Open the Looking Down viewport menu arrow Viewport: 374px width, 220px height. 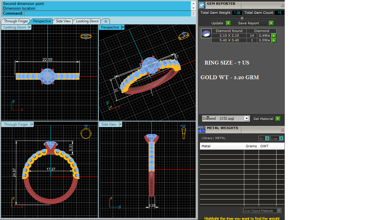[x=30, y=27]
